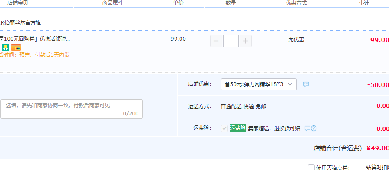Click the green 运费险 badge
The width and height of the screenshot is (389, 170).
tap(237, 128)
